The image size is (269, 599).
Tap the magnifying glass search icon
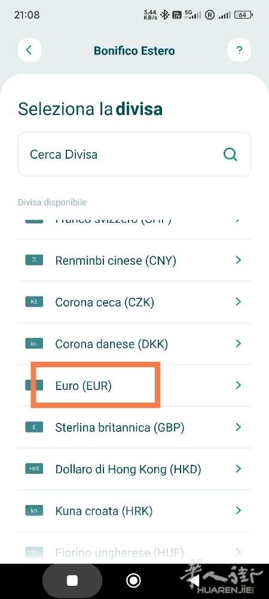[230, 155]
